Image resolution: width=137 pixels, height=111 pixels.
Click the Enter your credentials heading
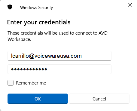[x=39, y=22]
